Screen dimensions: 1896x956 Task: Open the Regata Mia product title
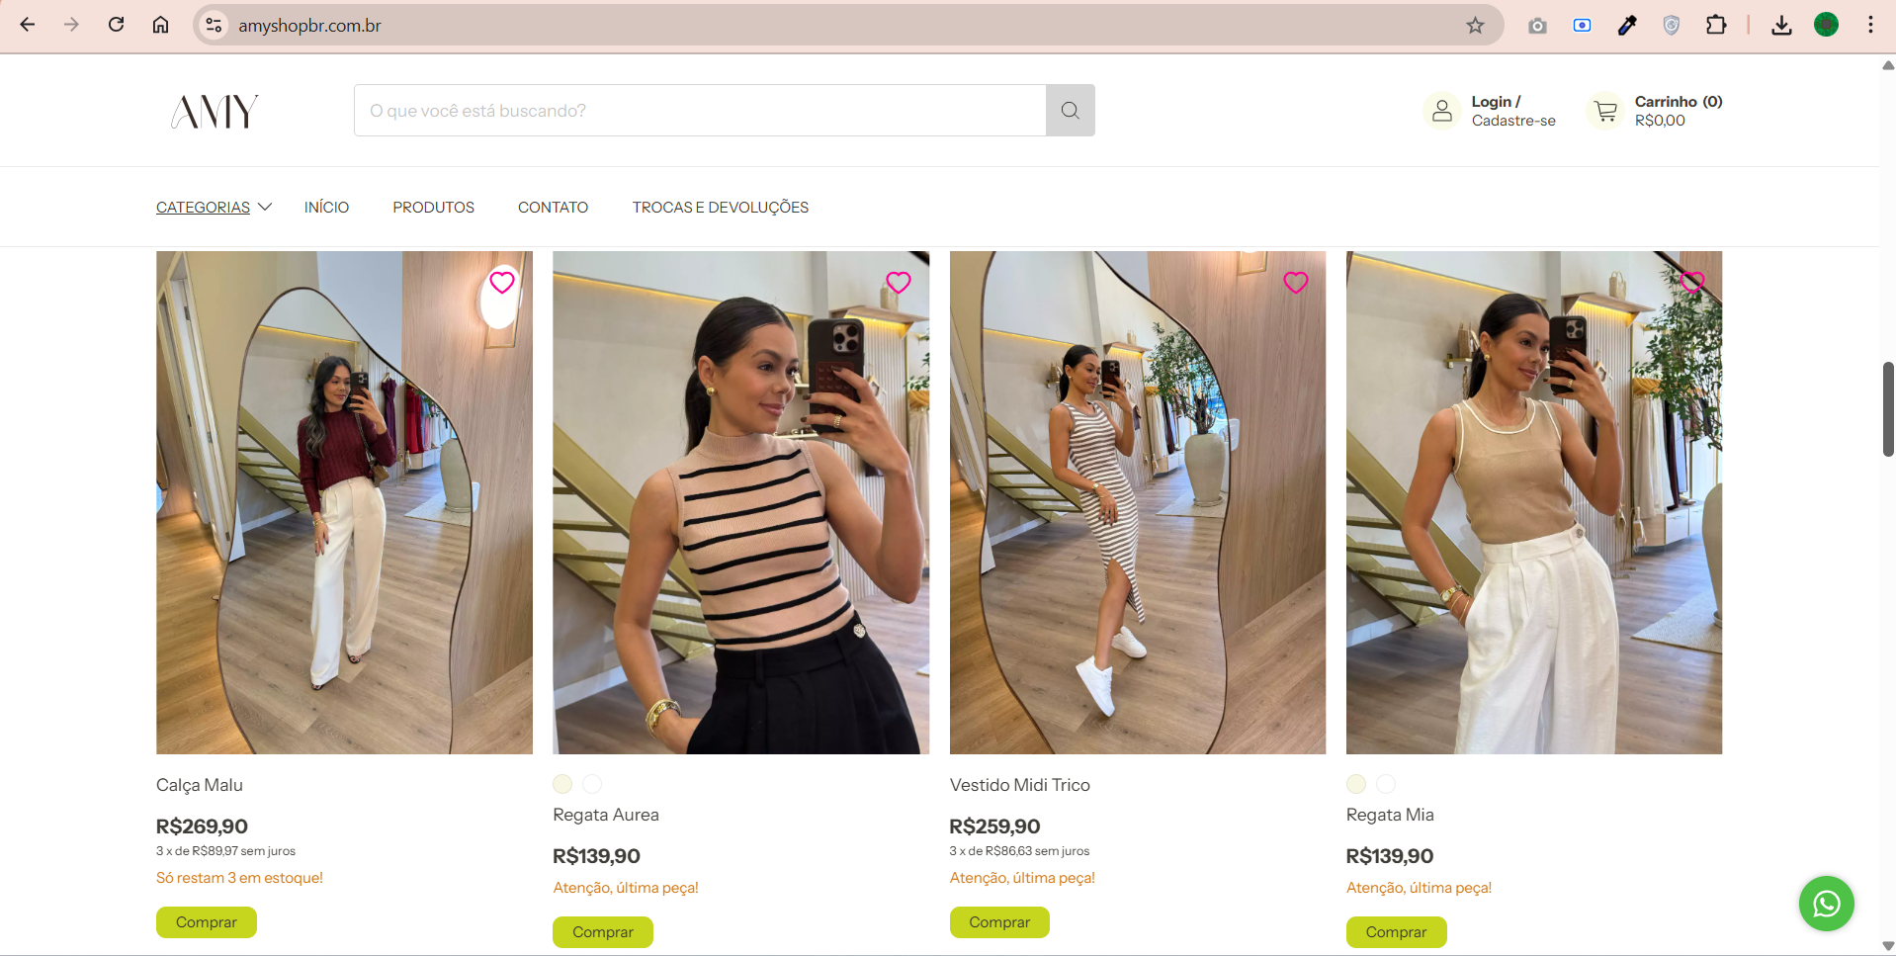click(1390, 815)
